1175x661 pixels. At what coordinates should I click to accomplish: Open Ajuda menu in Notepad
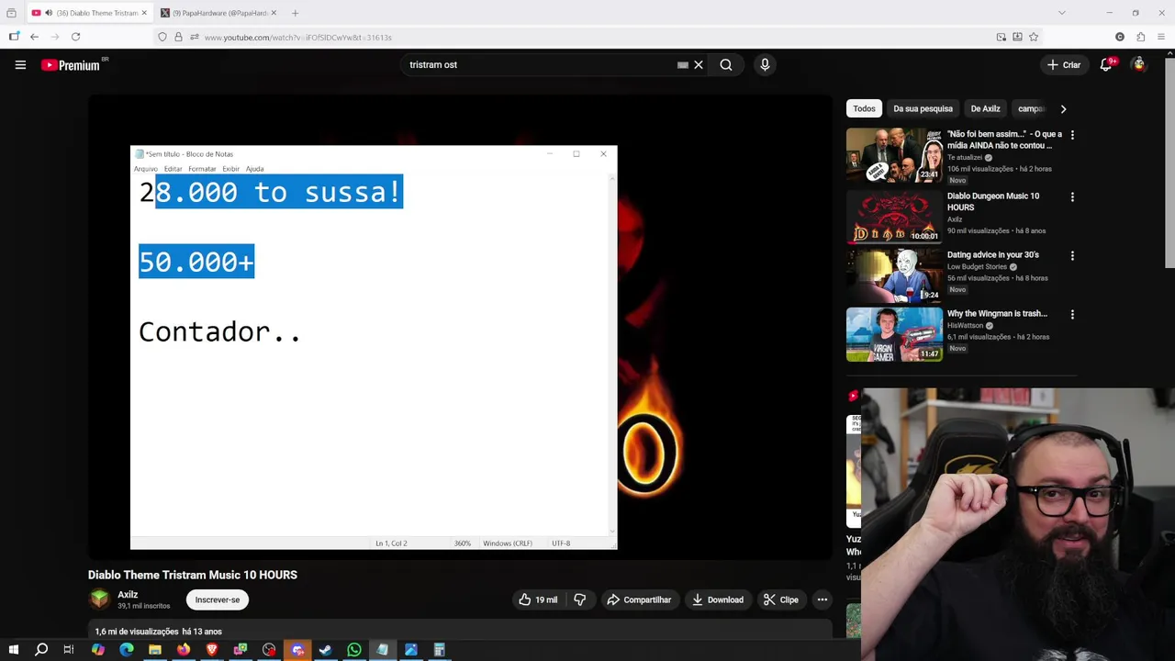(254, 169)
